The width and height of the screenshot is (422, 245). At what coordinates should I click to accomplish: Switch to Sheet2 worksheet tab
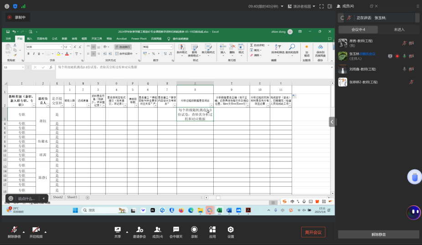[x=57, y=197]
